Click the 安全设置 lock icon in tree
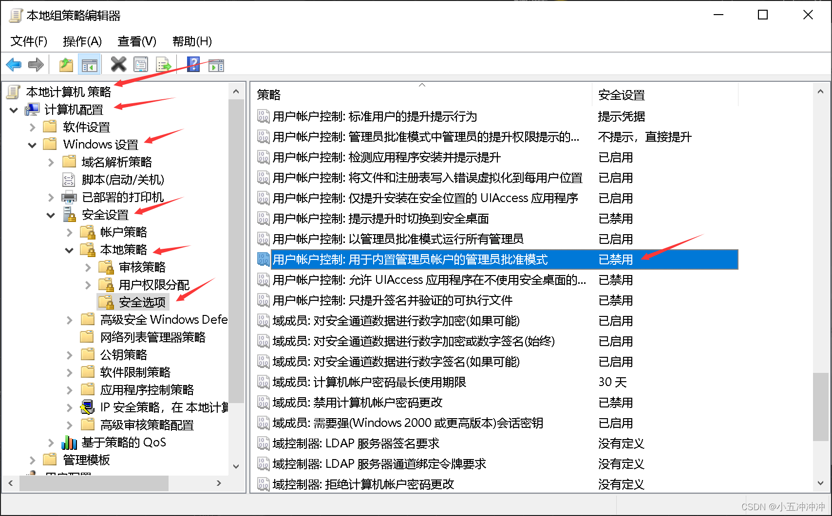 coord(69,214)
